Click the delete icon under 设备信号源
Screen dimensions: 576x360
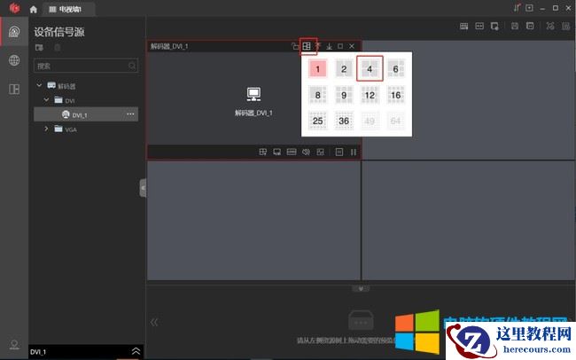[58, 47]
